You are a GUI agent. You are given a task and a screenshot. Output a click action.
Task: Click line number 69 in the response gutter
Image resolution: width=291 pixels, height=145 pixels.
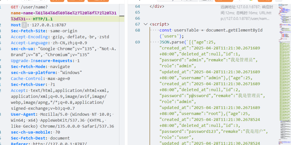point(138,42)
